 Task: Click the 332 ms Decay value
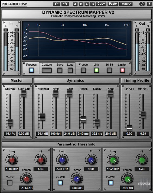(x=97, y=134)
